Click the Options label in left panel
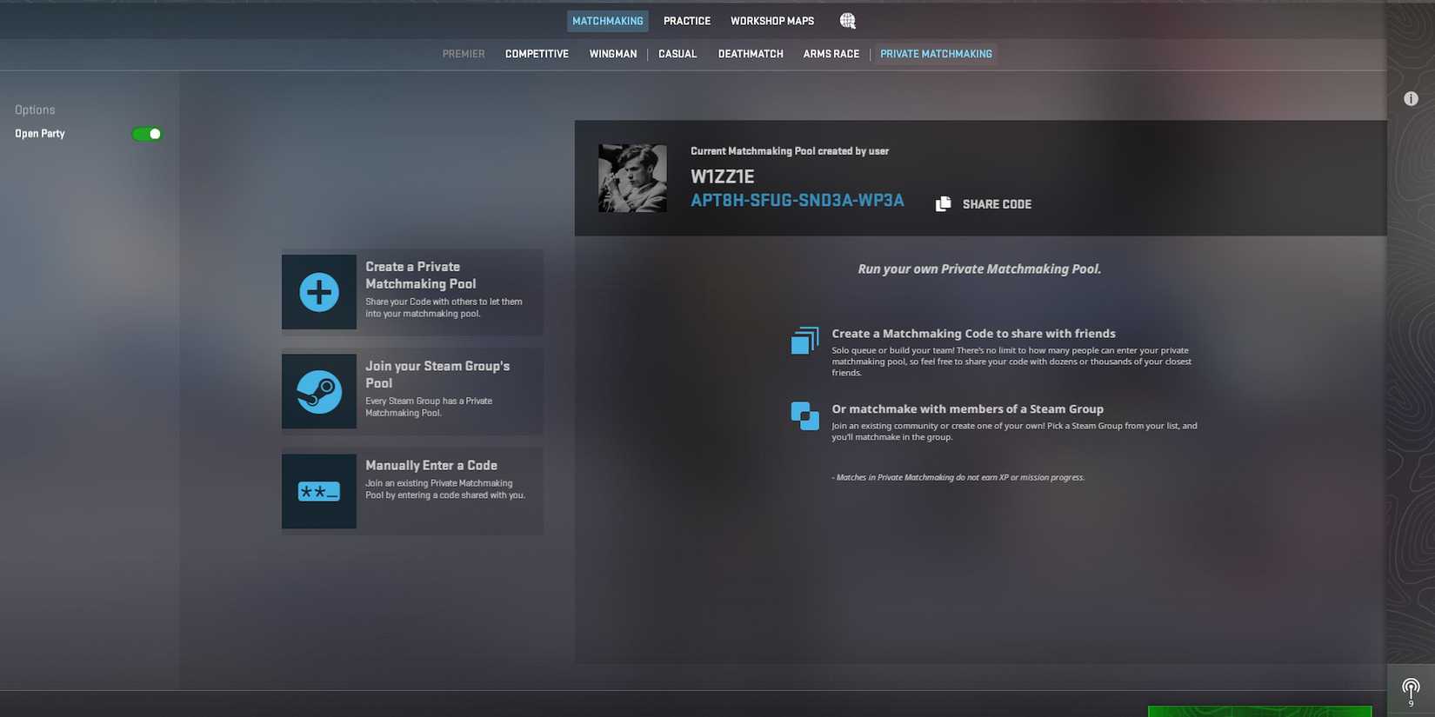Viewport: 1435px width, 717px height. coord(35,110)
